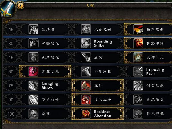
Task: Click the 天赋 title tab
Action: tap(90, 5)
